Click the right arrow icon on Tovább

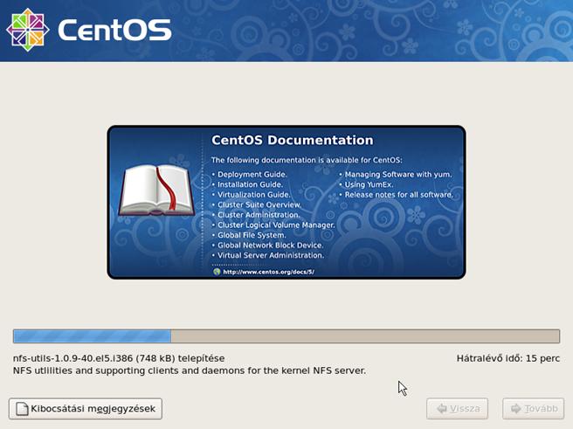click(516, 408)
